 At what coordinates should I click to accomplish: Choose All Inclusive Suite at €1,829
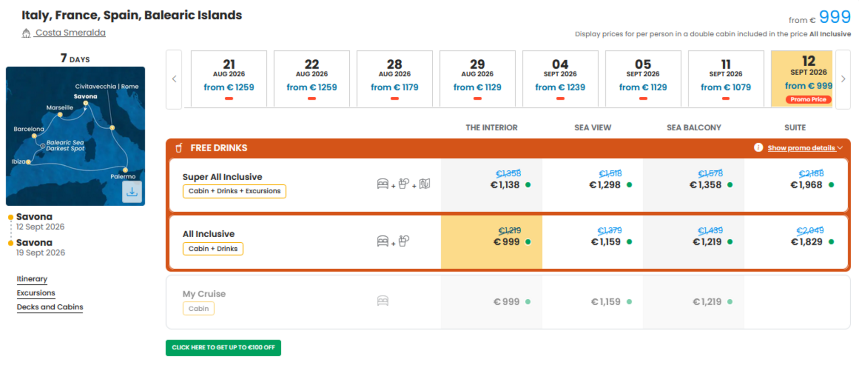[796, 242]
